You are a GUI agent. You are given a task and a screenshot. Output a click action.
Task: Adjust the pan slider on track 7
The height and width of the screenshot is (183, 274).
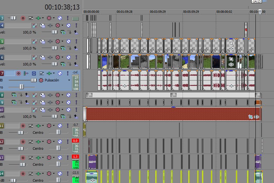click(x=21, y=87)
